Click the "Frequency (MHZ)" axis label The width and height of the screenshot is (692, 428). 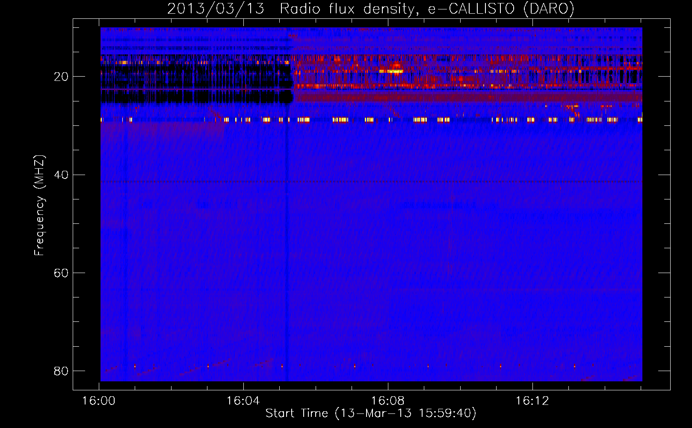(39, 205)
